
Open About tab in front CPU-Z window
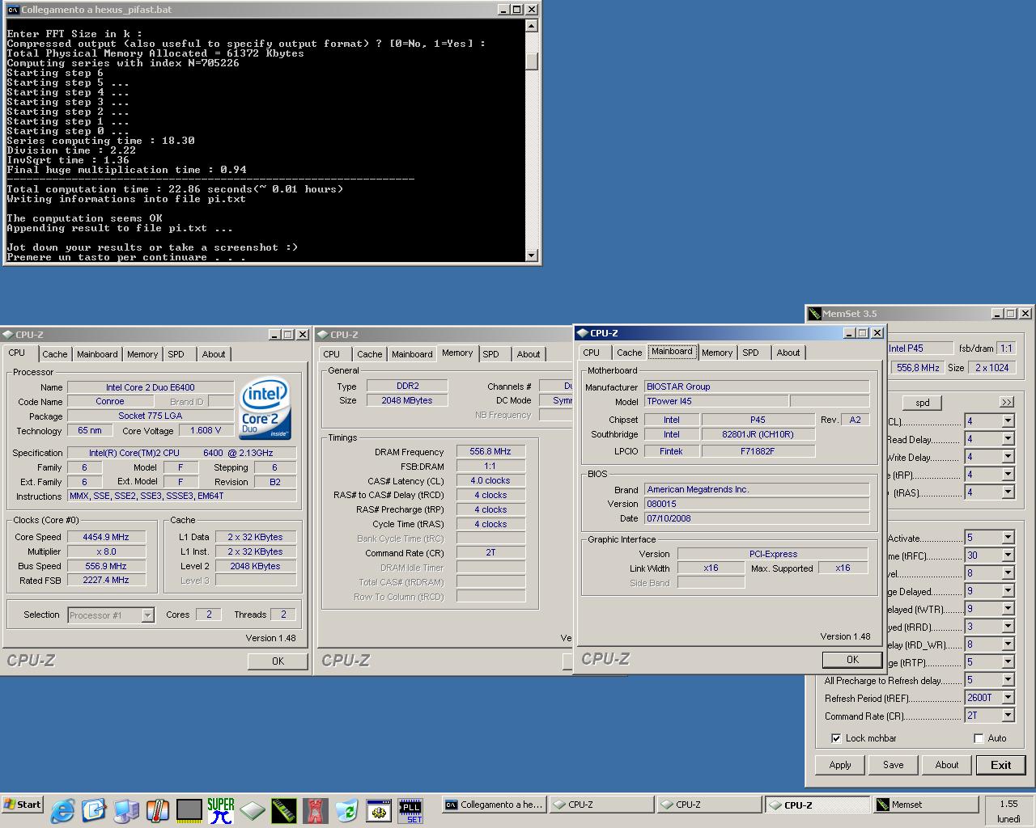tap(788, 353)
